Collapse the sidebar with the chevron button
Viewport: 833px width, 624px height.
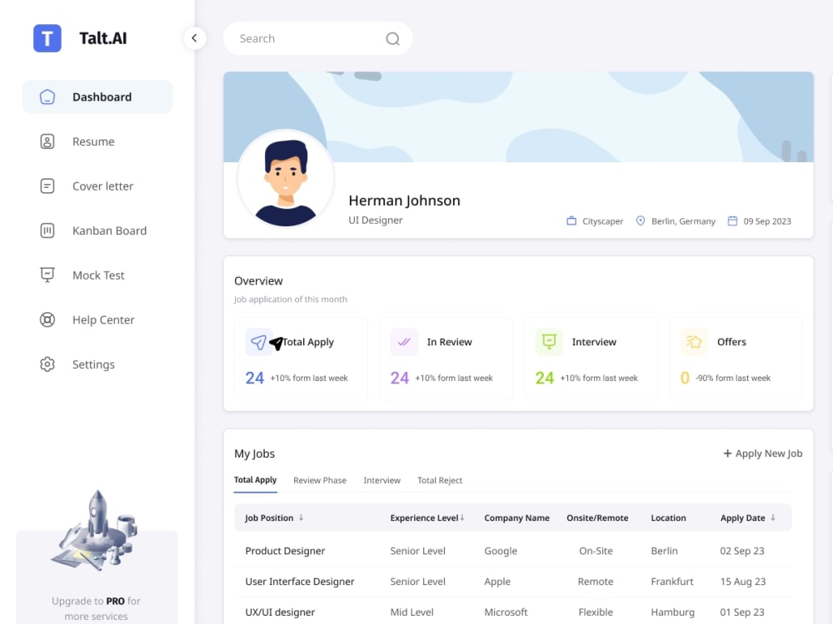click(194, 38)
